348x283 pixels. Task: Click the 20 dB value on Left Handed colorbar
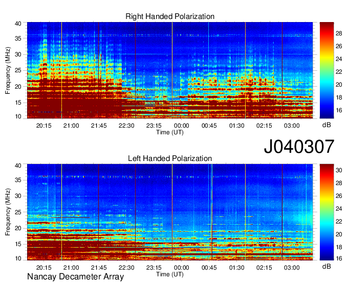click(x=339, y=234)
